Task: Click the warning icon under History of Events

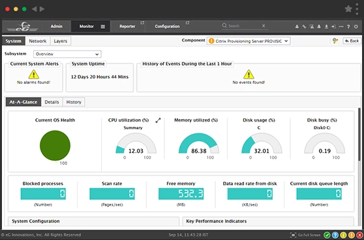Action: tap(249, 74)
